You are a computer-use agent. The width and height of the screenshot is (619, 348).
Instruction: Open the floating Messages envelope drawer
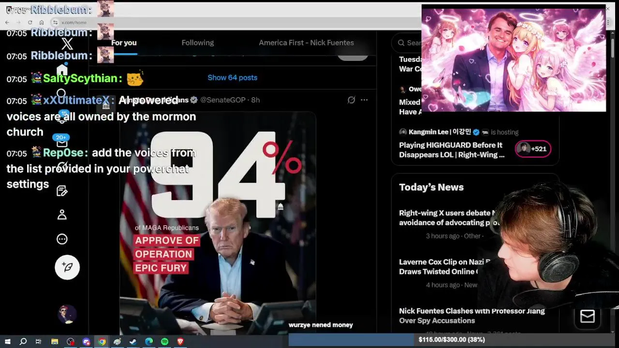(x=588, y=316)
